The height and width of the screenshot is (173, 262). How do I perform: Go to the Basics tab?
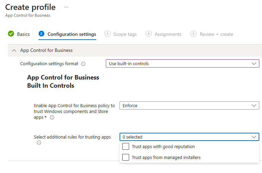(x=23, y=34)
